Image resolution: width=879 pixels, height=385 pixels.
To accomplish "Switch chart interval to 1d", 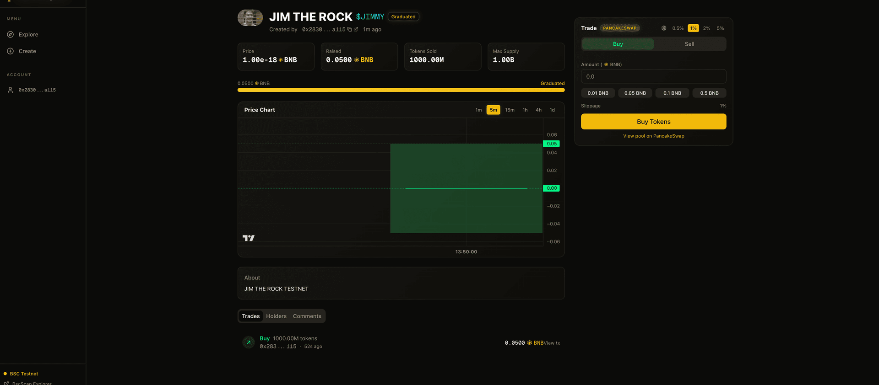I will [552, 110].
